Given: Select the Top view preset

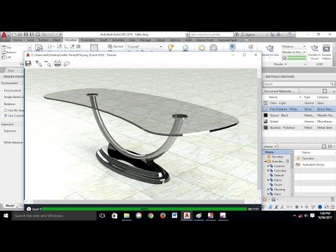Looking at the screenshot, I should 7,48.
